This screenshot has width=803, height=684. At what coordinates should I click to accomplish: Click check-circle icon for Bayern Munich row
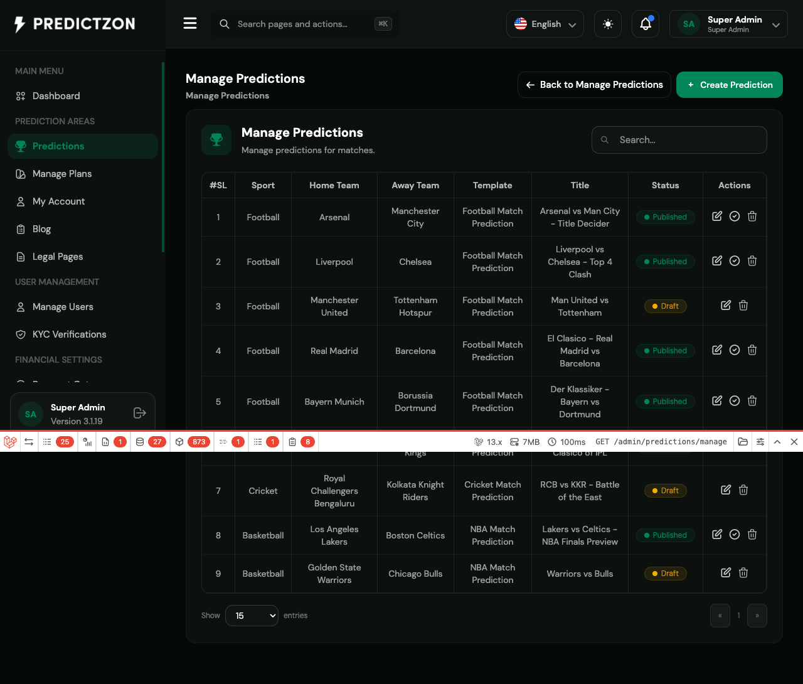point(735,401)
